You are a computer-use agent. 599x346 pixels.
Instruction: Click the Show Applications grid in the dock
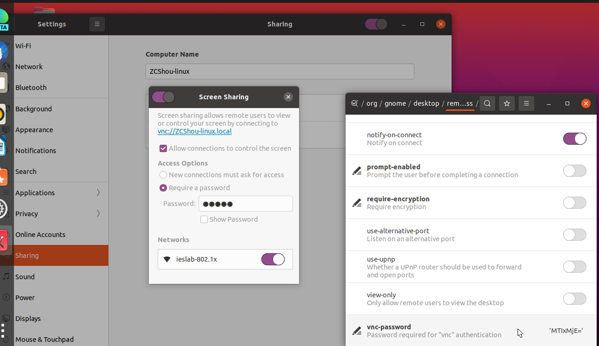pyautogui.click(x=2, y=331)
